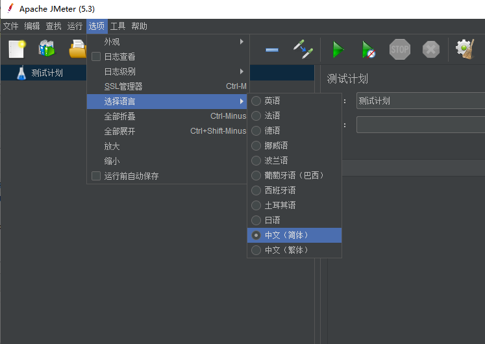Click the Collapse (minus) toolbar icon
The image size is (485, 344).
pos(272,49)
